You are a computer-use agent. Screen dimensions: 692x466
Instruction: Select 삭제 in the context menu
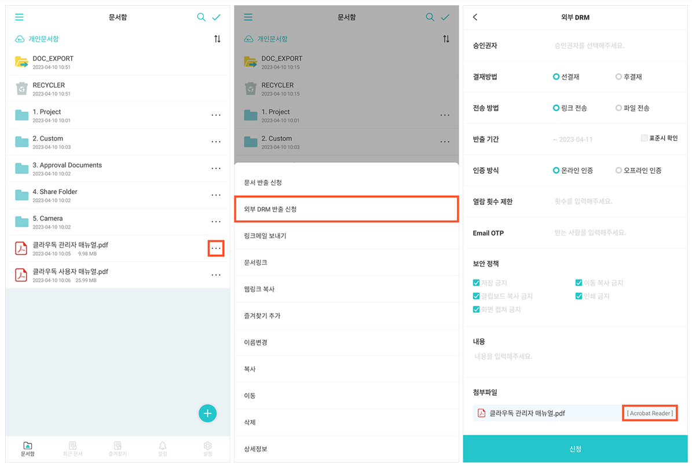[346, 423]
